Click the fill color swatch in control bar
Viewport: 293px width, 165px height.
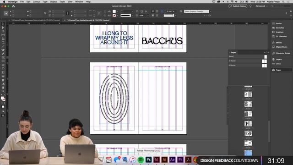pyautogui.click(x=114, y=11)
